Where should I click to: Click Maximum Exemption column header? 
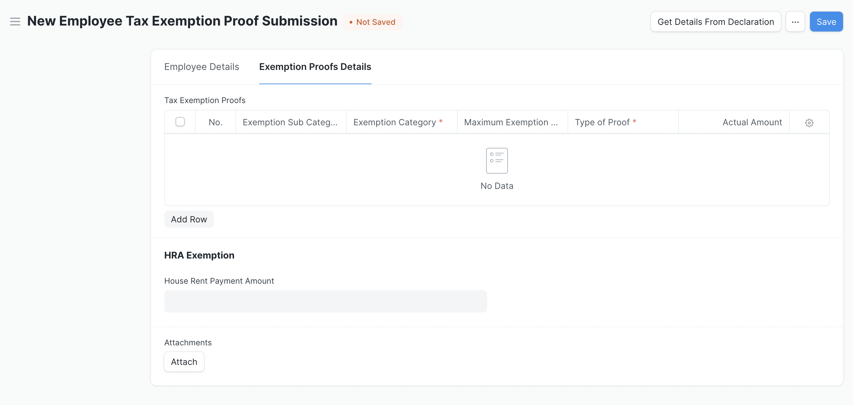click(511, 122)
